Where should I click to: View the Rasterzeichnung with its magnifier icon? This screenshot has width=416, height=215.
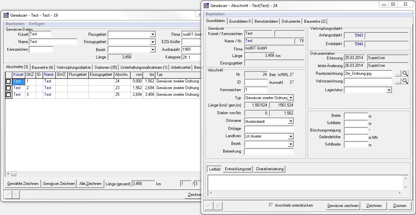click(x=405, y=73)
